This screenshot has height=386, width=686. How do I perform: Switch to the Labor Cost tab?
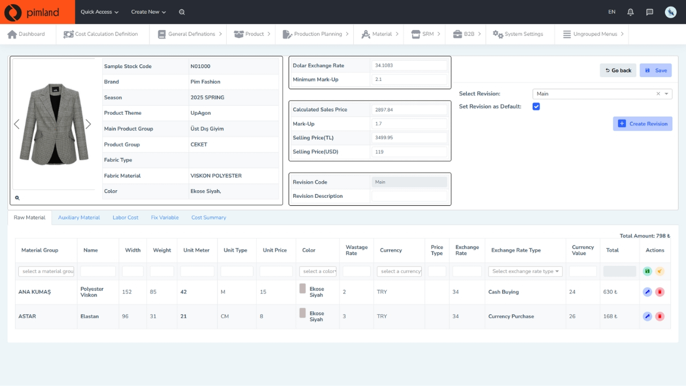125,218
